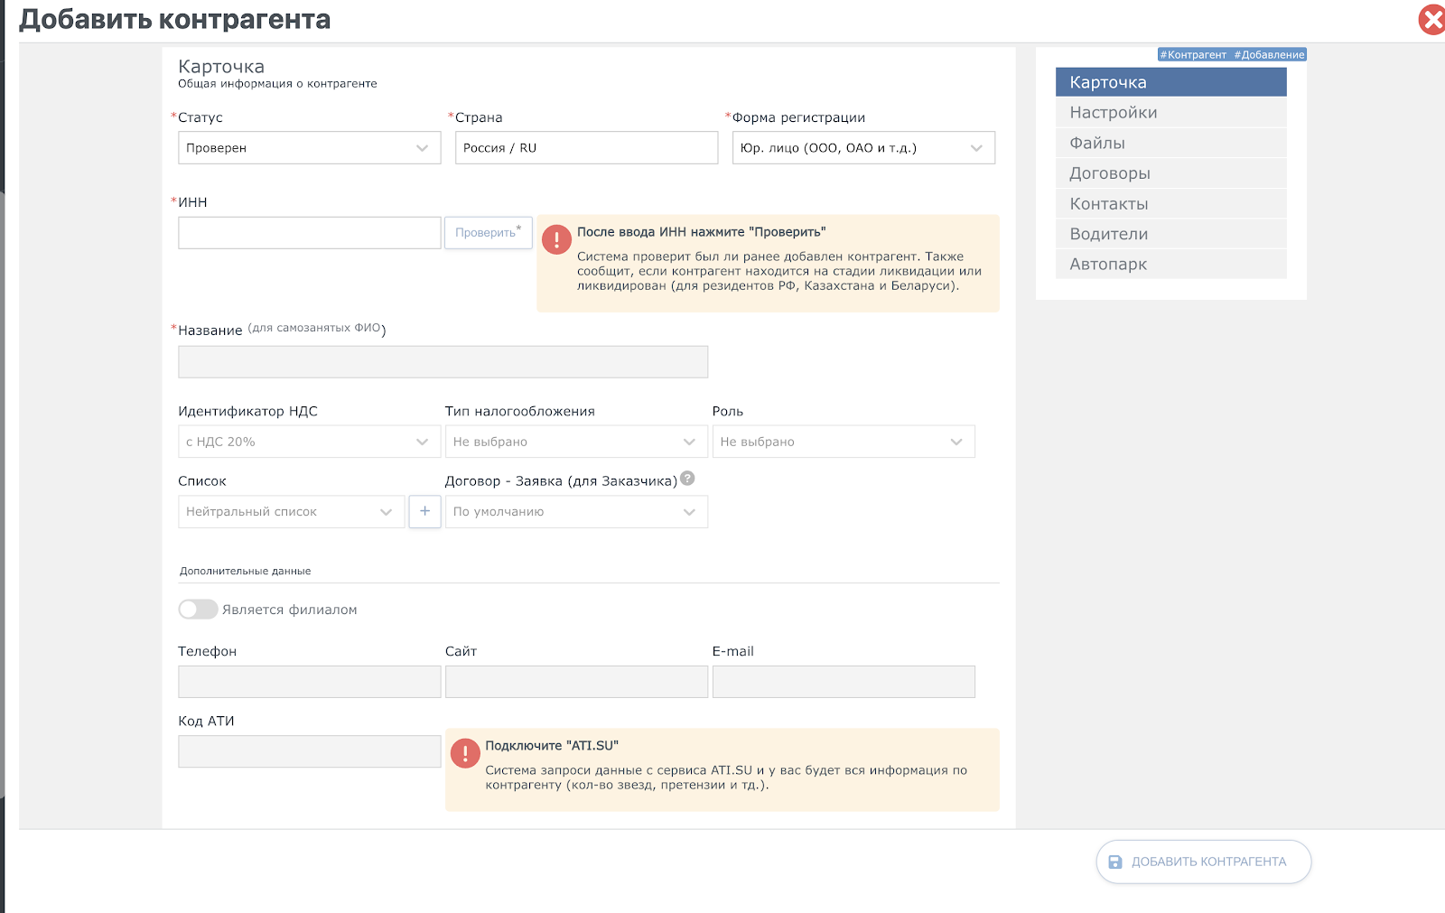The height and width of the screenshot is (913, 1445).
Task: Click the red warning icon in the ATI.SU notice
Action: click(x=465, y=753)
